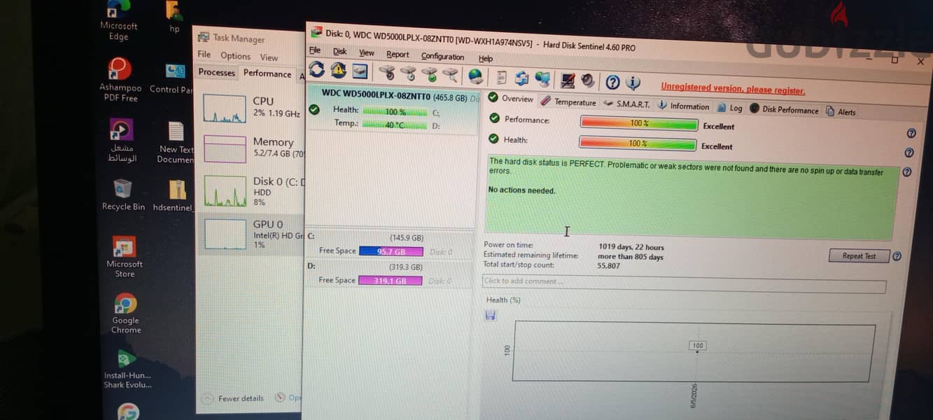
Task: Click the save floppy icon under Health (%)
Action: [490, 316]
